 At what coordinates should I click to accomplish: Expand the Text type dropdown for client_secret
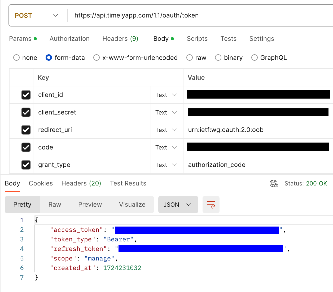pyautogui.click(x=166, y=112)
